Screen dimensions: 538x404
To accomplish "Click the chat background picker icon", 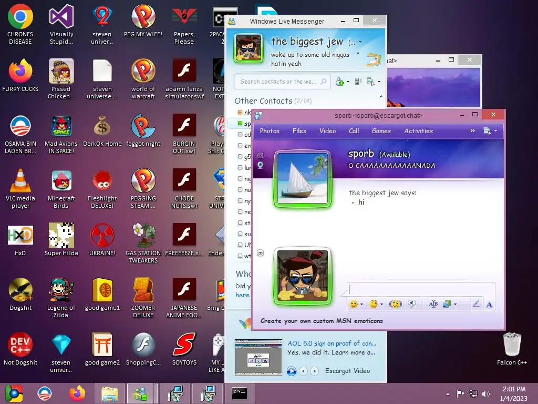I will [x=447, y=304].
